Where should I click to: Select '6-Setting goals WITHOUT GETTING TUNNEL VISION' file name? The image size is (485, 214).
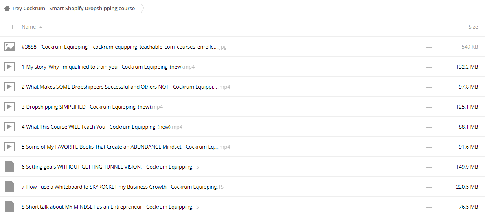click(110, 167)
